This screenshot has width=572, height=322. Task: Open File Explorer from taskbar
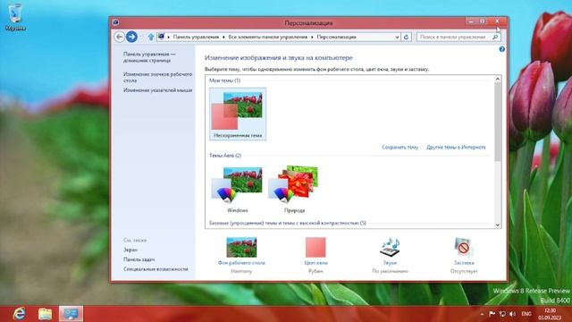click(x=45, y=314)
